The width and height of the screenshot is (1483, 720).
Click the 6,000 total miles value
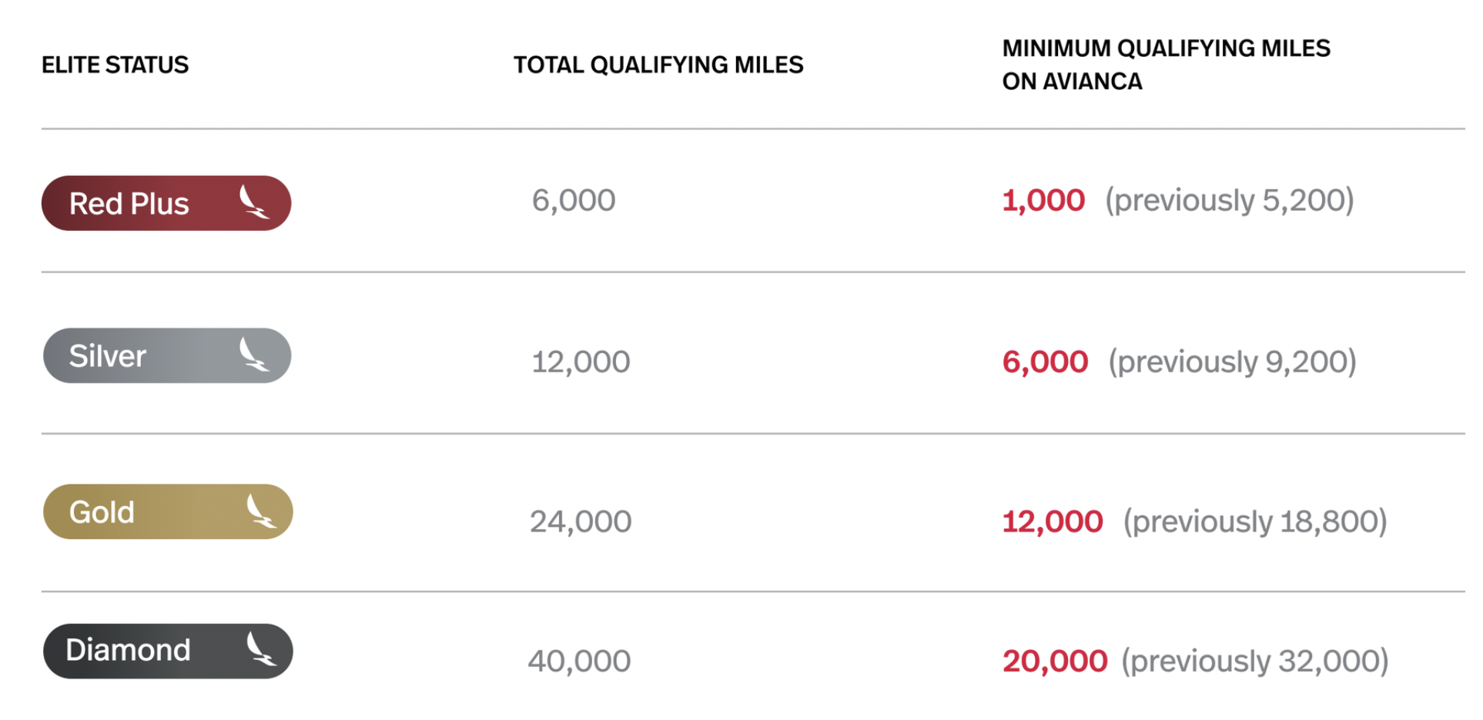pos(574,201)
